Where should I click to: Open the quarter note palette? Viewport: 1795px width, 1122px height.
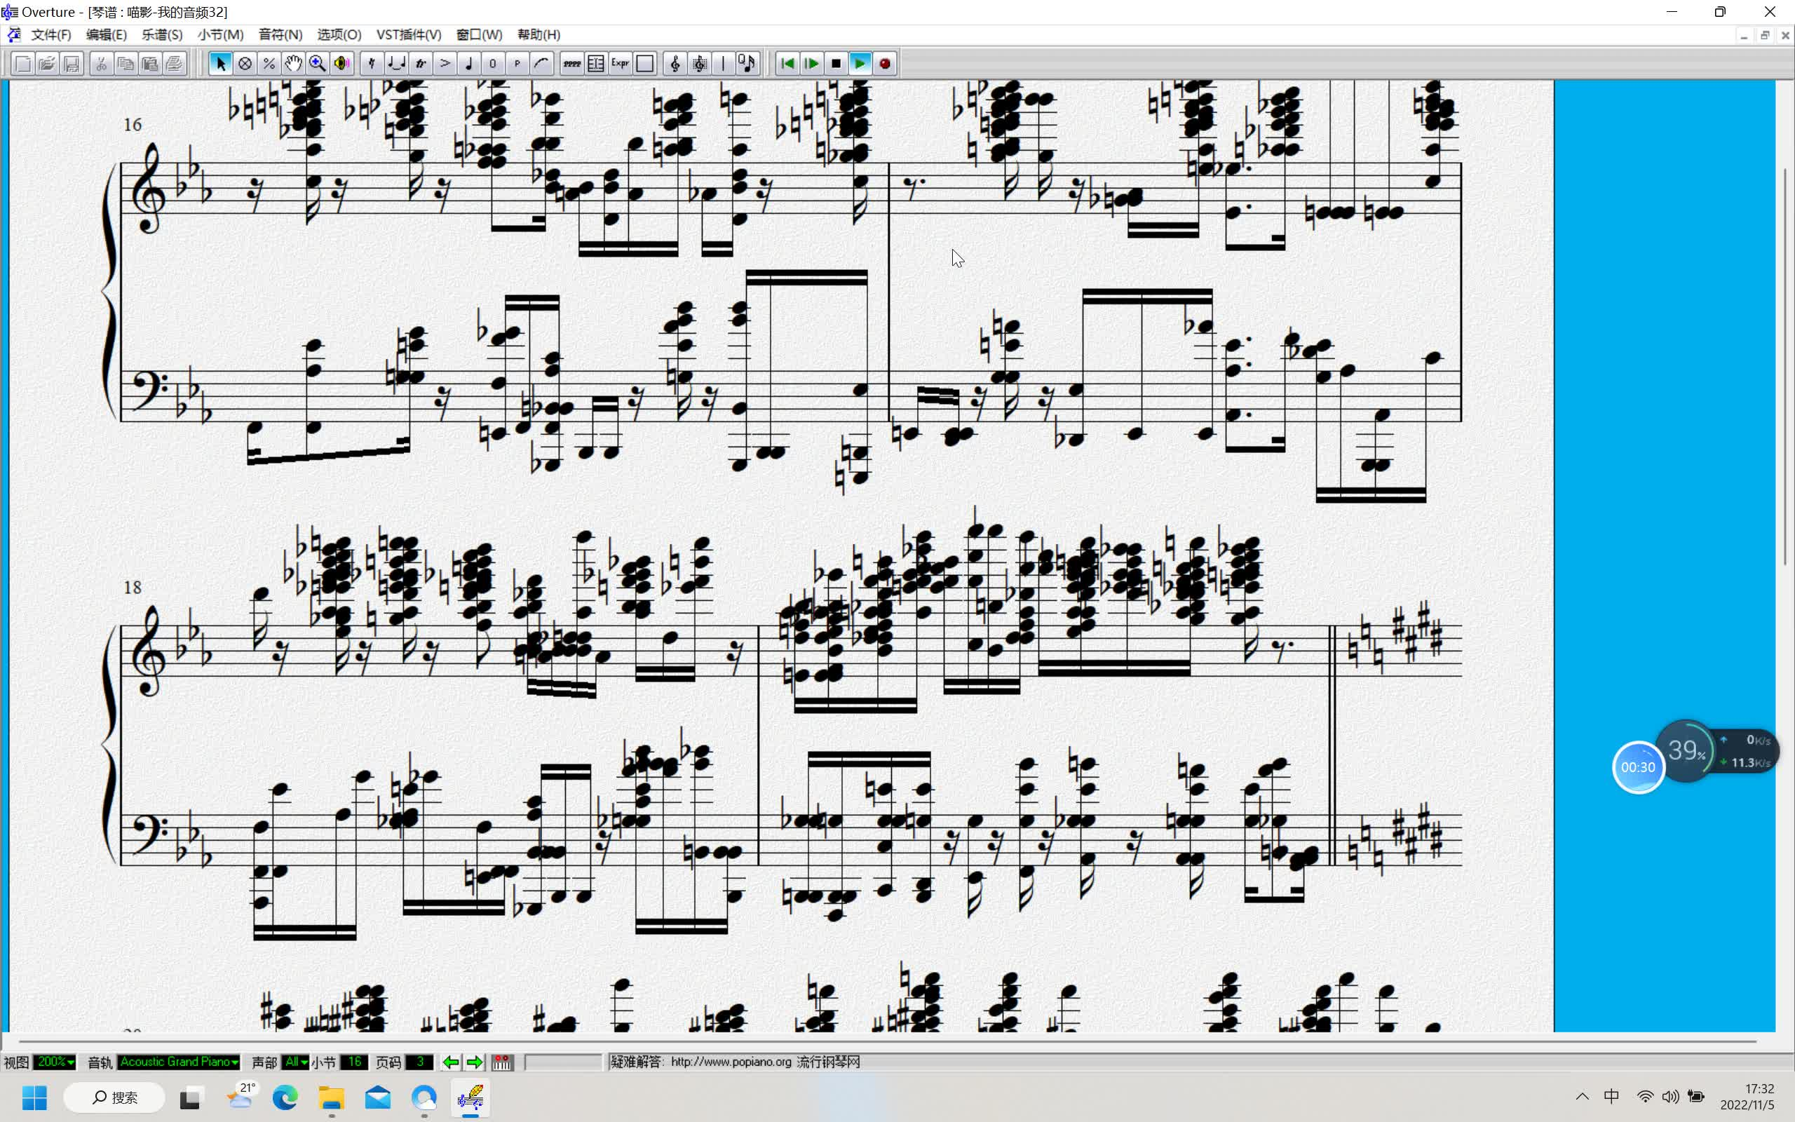(x=469, y=64)
